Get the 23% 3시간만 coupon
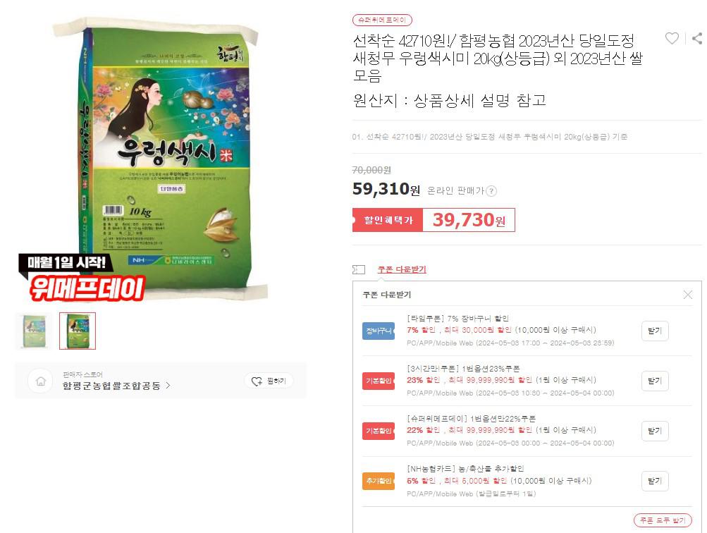Screen dimensions: 707x533 point(655,381)
